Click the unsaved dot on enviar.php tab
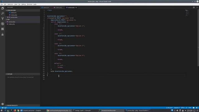 click(76, 7)
